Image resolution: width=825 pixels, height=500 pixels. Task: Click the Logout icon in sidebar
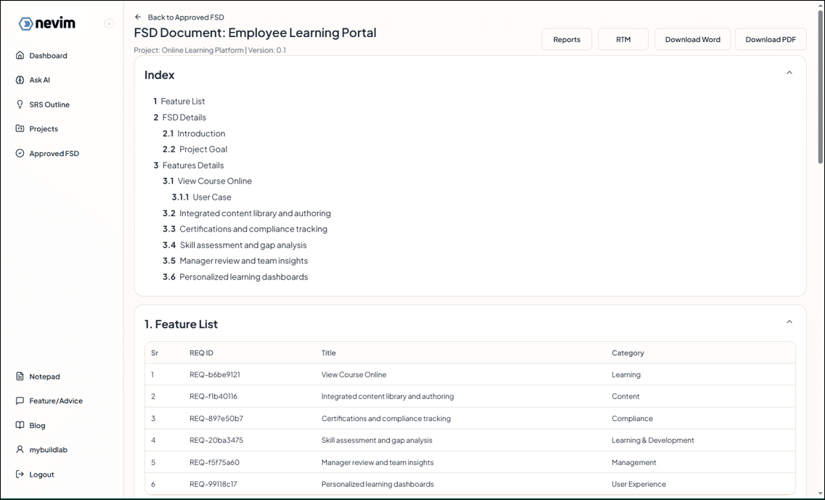point(20,475)
